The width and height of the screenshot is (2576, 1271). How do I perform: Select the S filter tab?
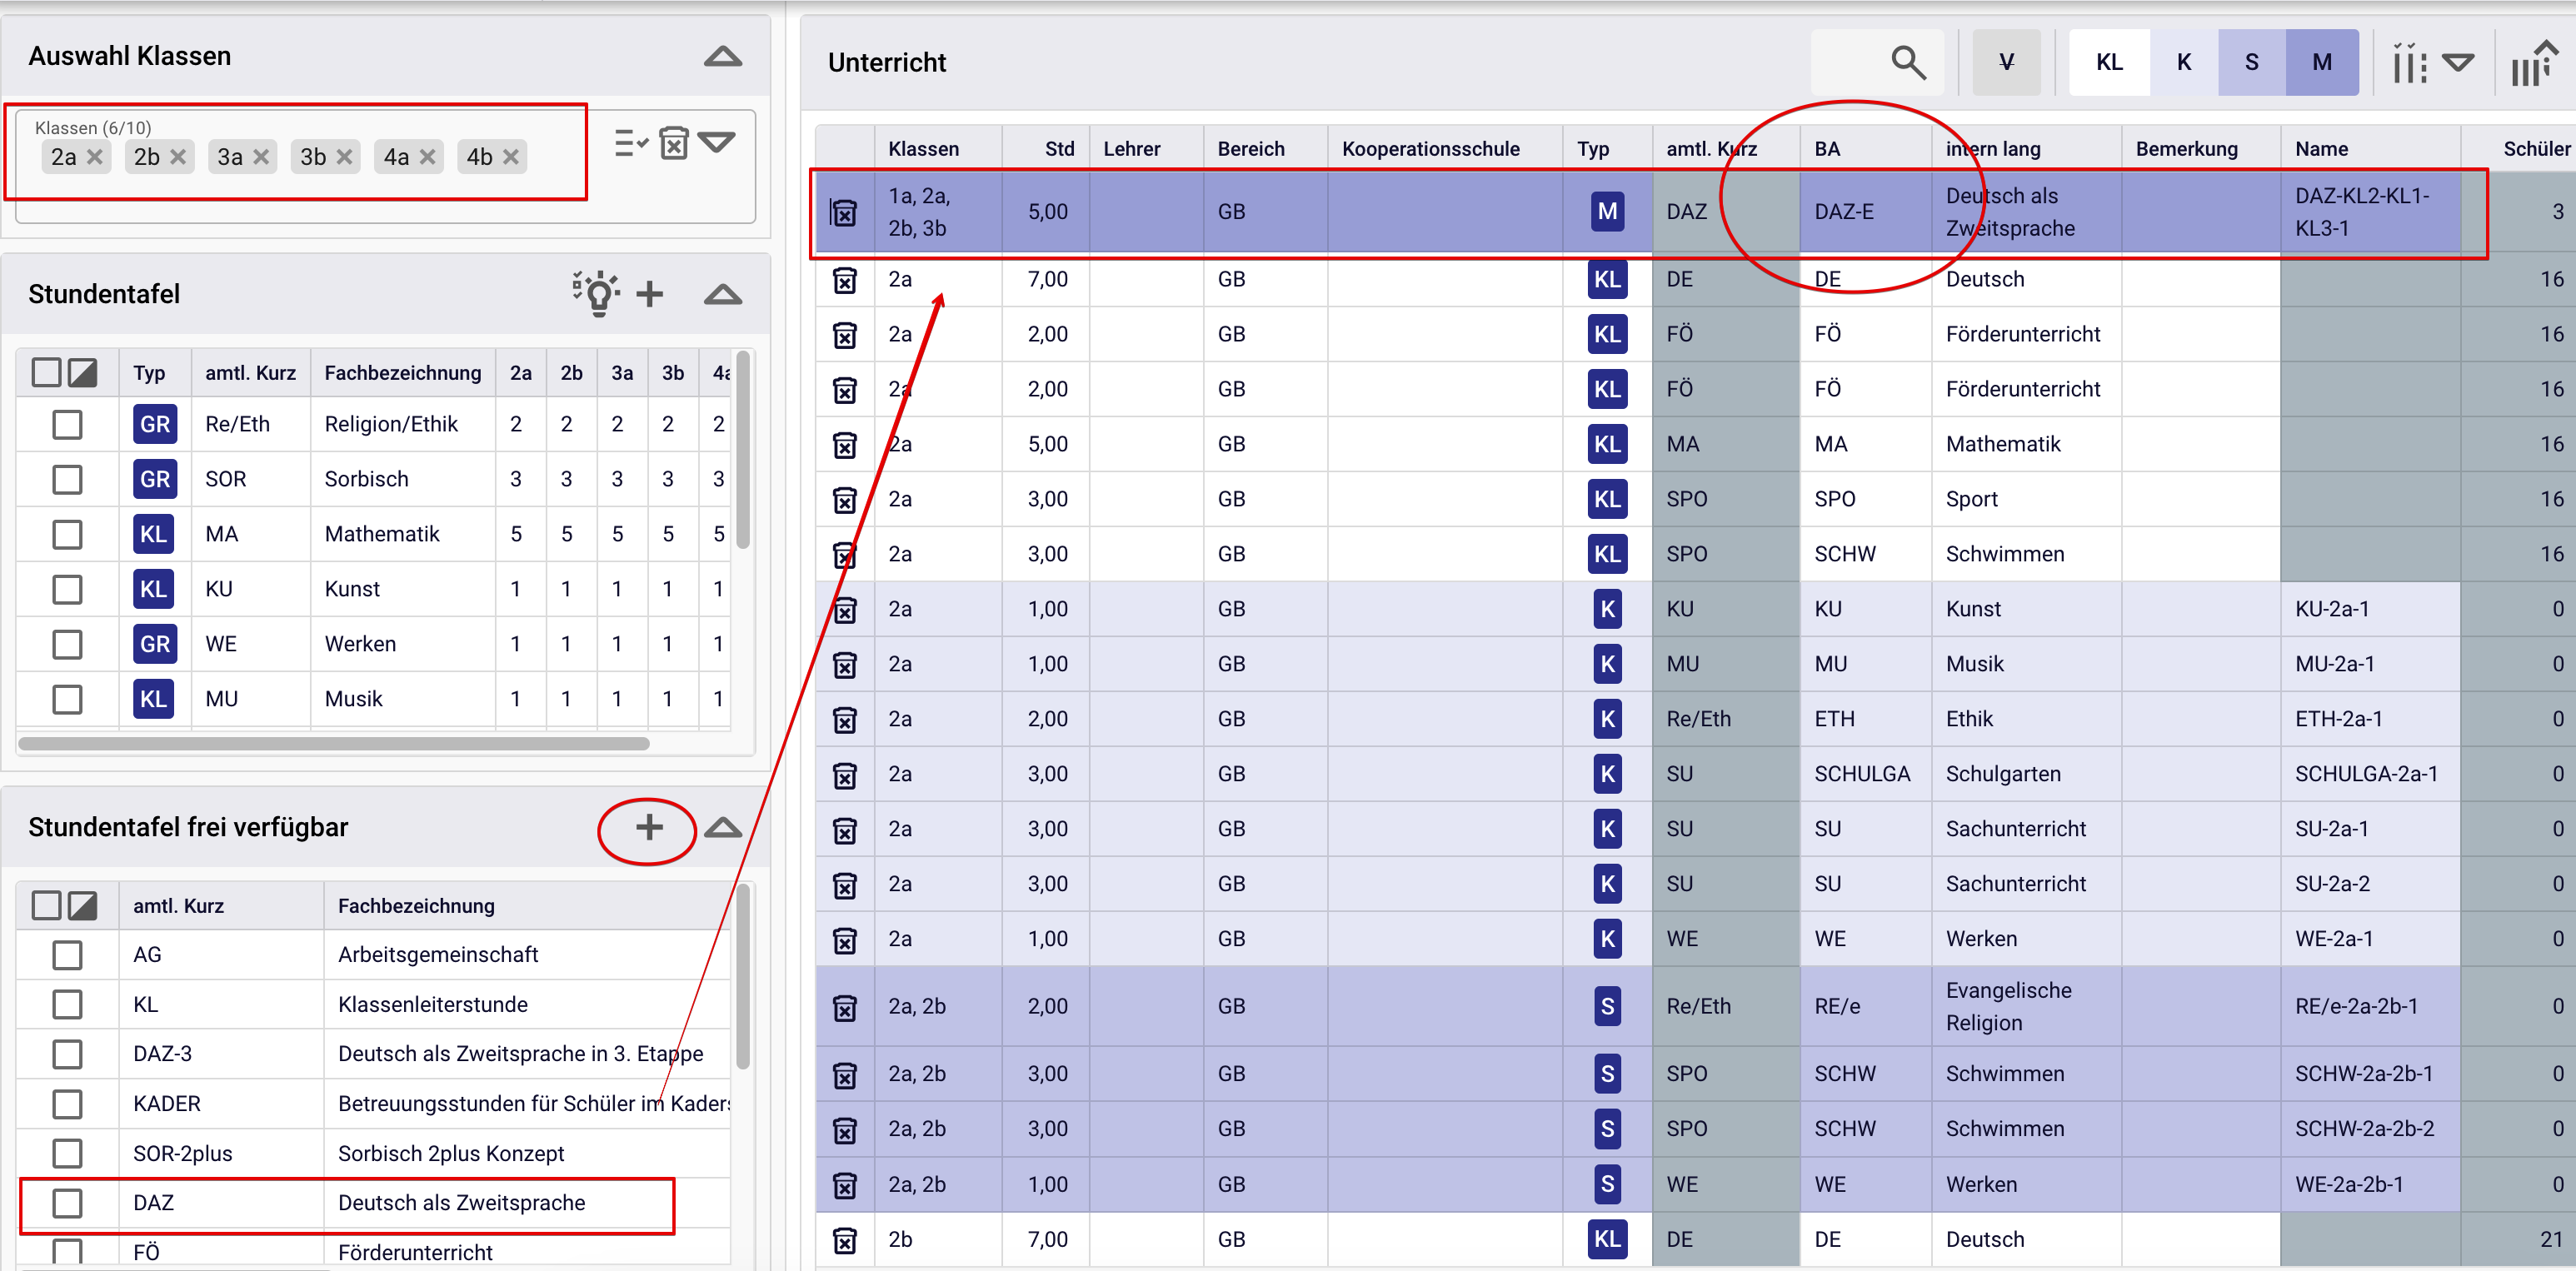tap(2251, 63)
